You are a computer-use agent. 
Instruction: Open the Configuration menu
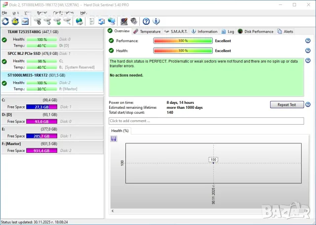(63, 13)
